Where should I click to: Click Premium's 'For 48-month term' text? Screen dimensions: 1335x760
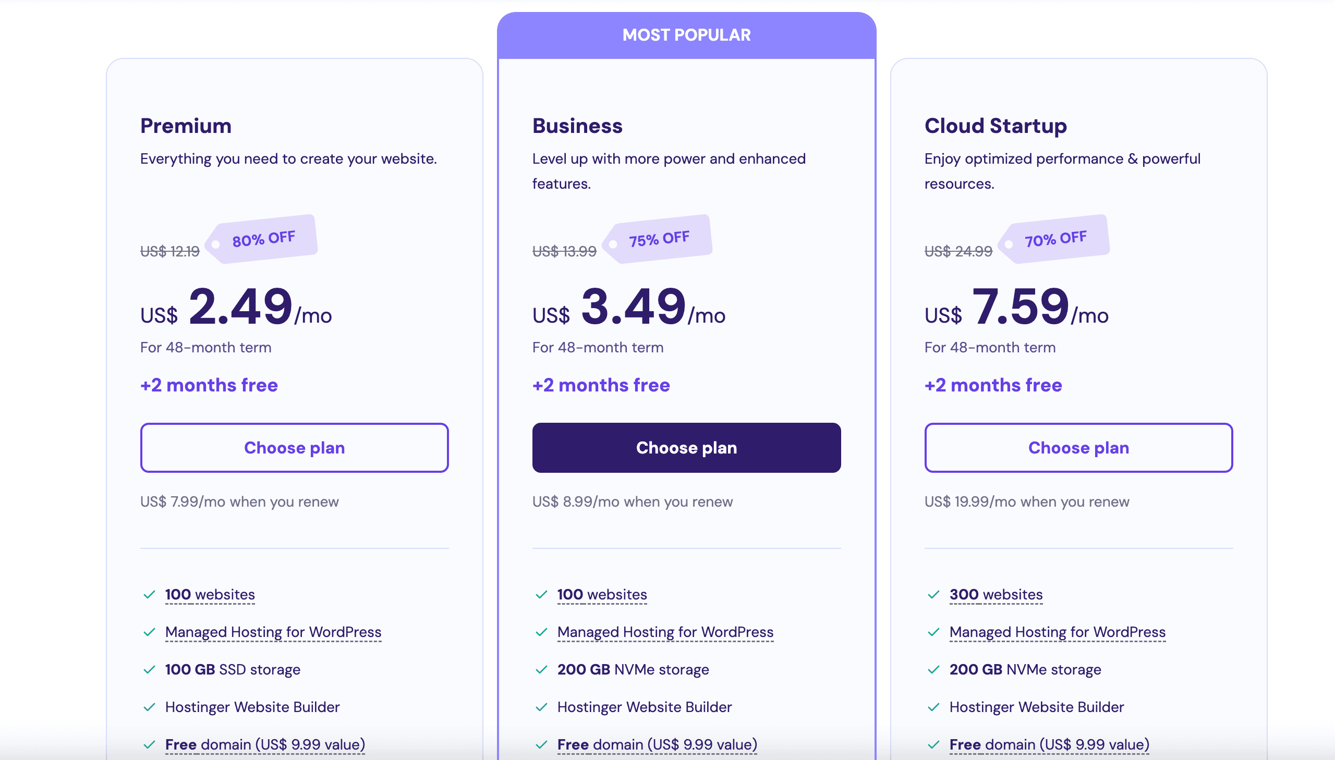[x=205, y=347]
